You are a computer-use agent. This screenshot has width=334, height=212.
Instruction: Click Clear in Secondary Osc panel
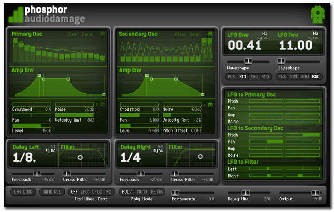[181, 34]
